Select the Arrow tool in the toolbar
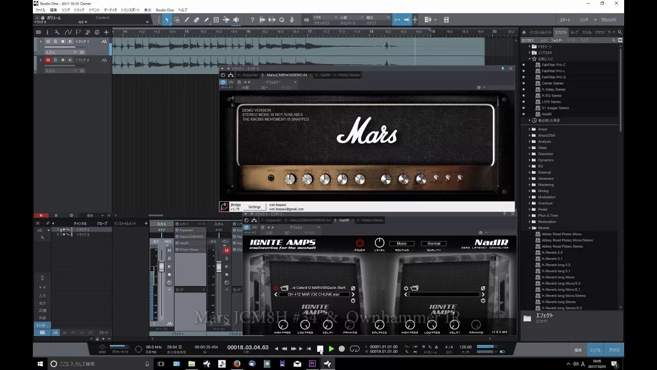The height and width of the screenshot is (370, 657). point(166,20)
